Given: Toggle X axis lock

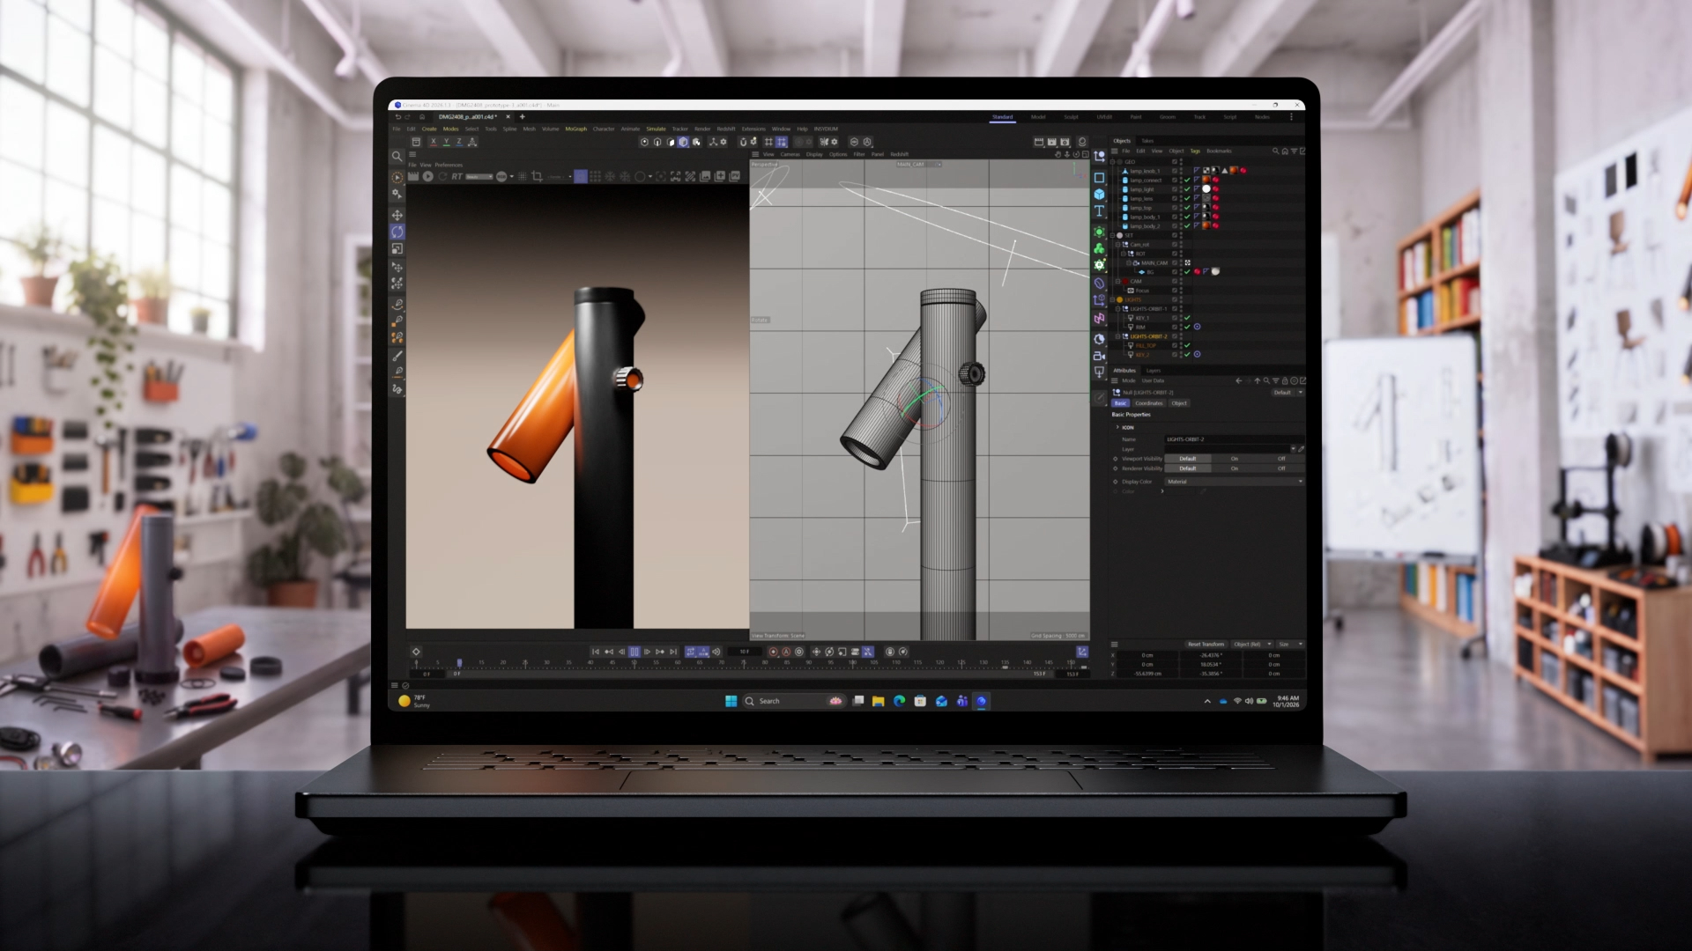Looking at the screenshot, I should [x=433, y=142].
